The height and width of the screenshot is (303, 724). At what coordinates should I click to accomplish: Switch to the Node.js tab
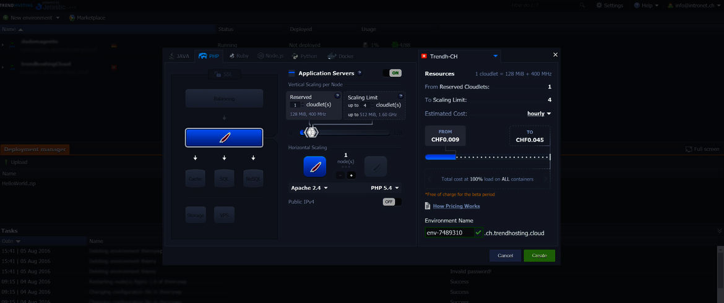pos(270,56)
